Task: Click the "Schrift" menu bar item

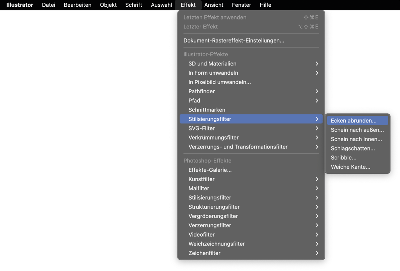Action: coord(133,5)
